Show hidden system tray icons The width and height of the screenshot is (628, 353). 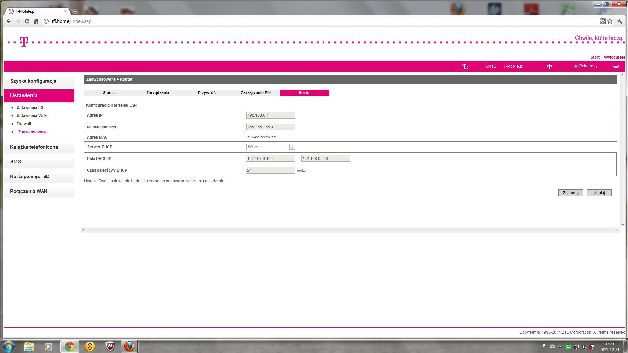point(560,347)
